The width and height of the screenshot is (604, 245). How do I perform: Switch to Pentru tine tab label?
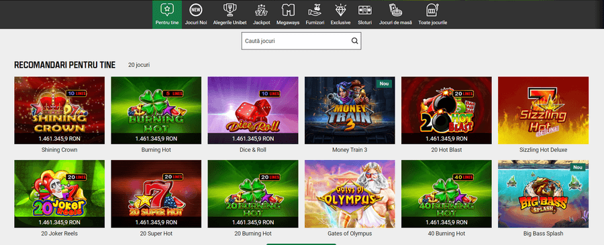click(x=167, y=23)
